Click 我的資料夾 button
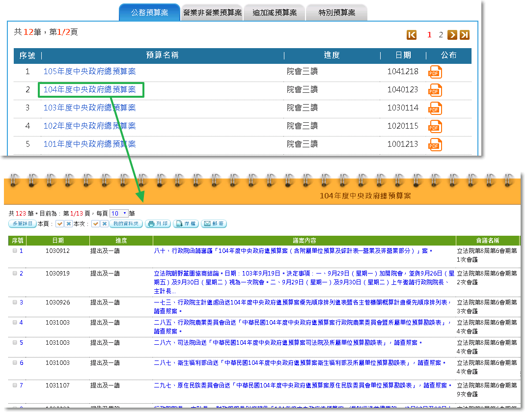 coord(126,224)
